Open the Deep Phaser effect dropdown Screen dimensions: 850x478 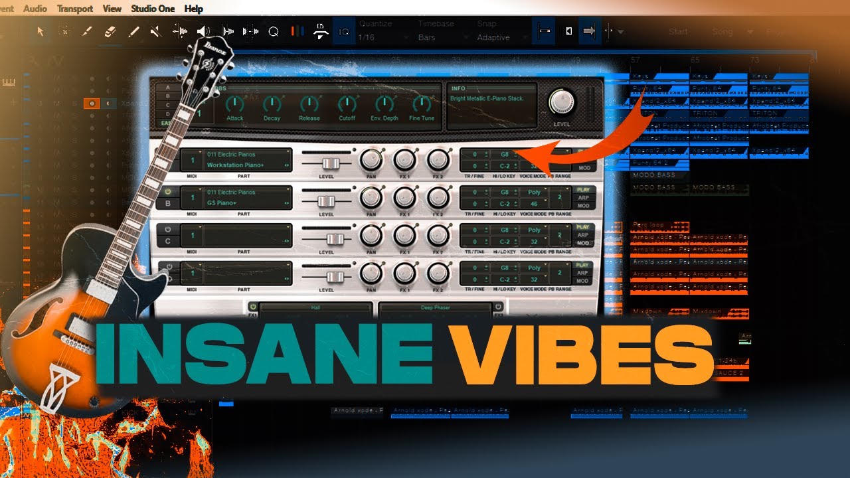click(x=436, y=308)
